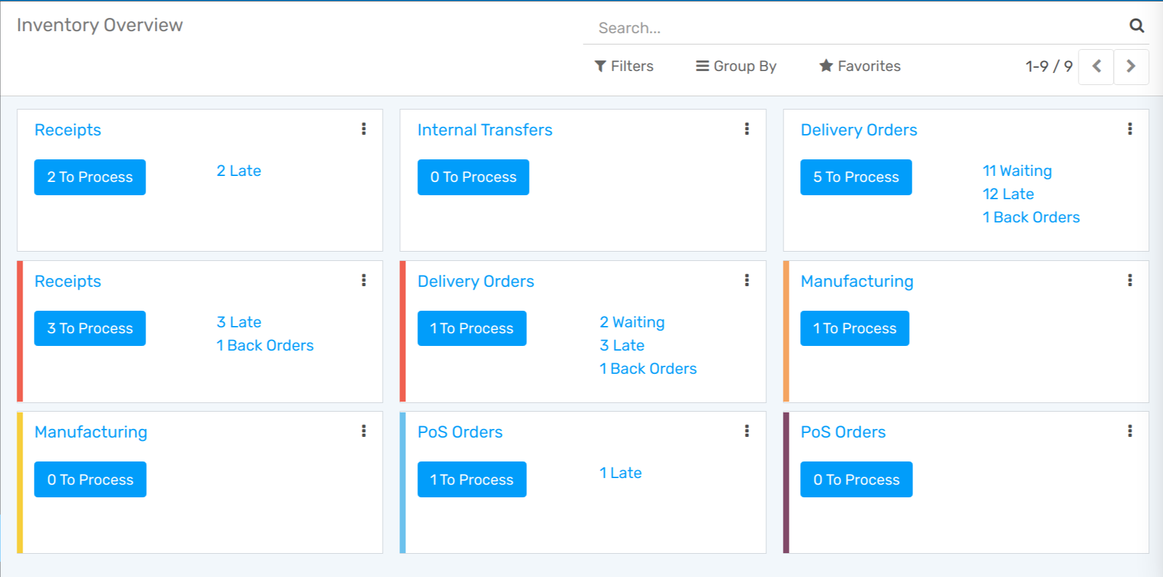Open the options menu on purple PoS Orders card

[x=1130, y=431]
